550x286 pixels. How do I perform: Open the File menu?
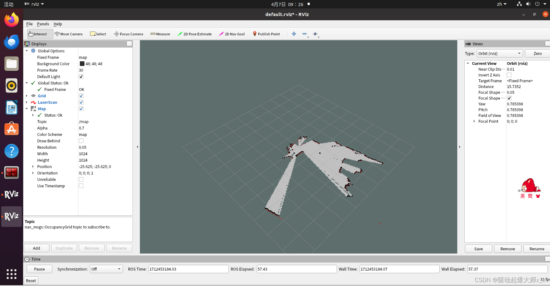pyautogui.click(x=30, y=24)
